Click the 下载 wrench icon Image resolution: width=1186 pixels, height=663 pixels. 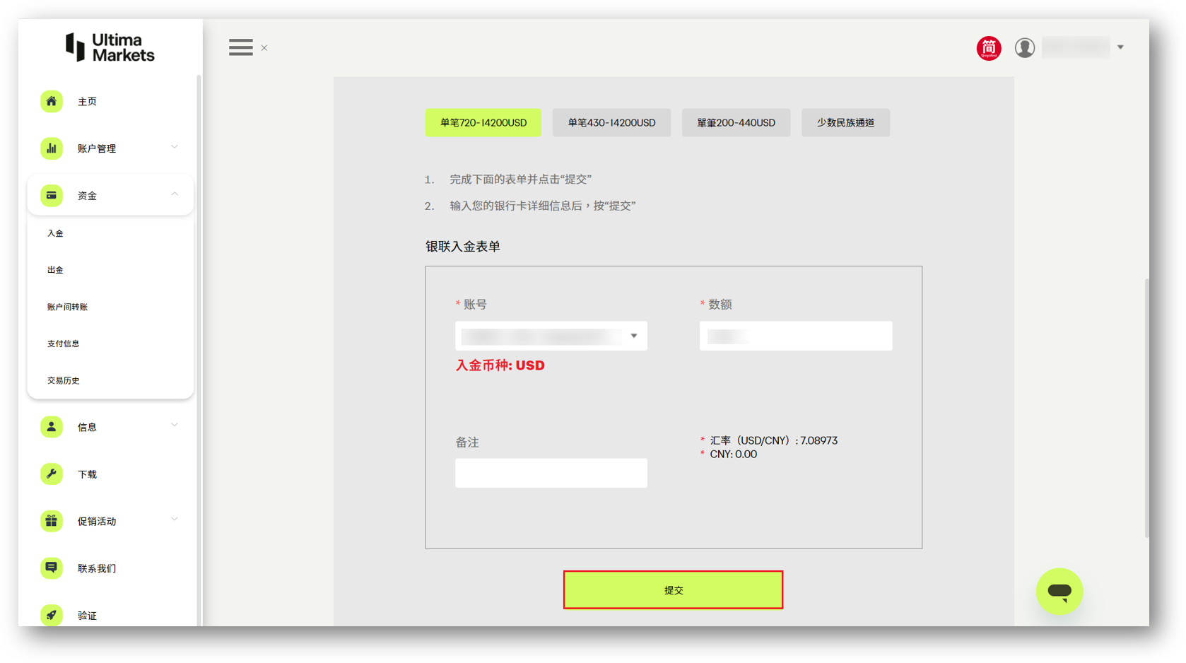click(x=52, y=474)
